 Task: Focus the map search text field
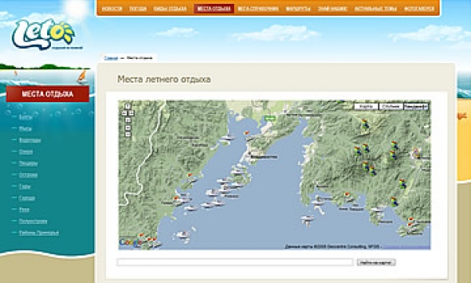(235, 262)
